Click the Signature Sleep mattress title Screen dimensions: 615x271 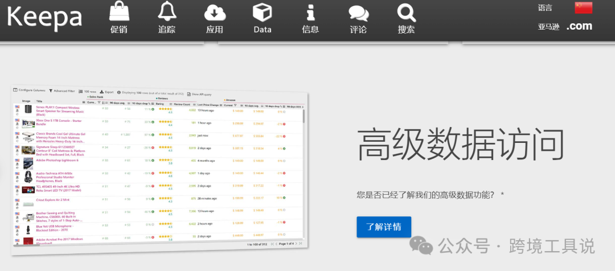point(61,151)
